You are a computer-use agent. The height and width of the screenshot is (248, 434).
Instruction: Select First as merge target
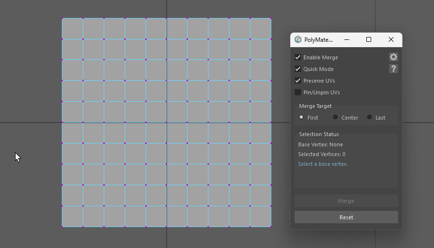tap(302, 117)
